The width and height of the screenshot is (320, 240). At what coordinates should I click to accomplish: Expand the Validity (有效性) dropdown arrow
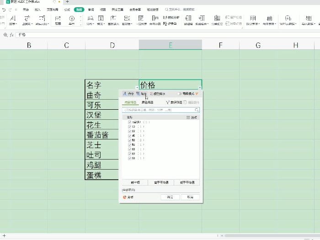pyautogui.click(x=132, y=24)
